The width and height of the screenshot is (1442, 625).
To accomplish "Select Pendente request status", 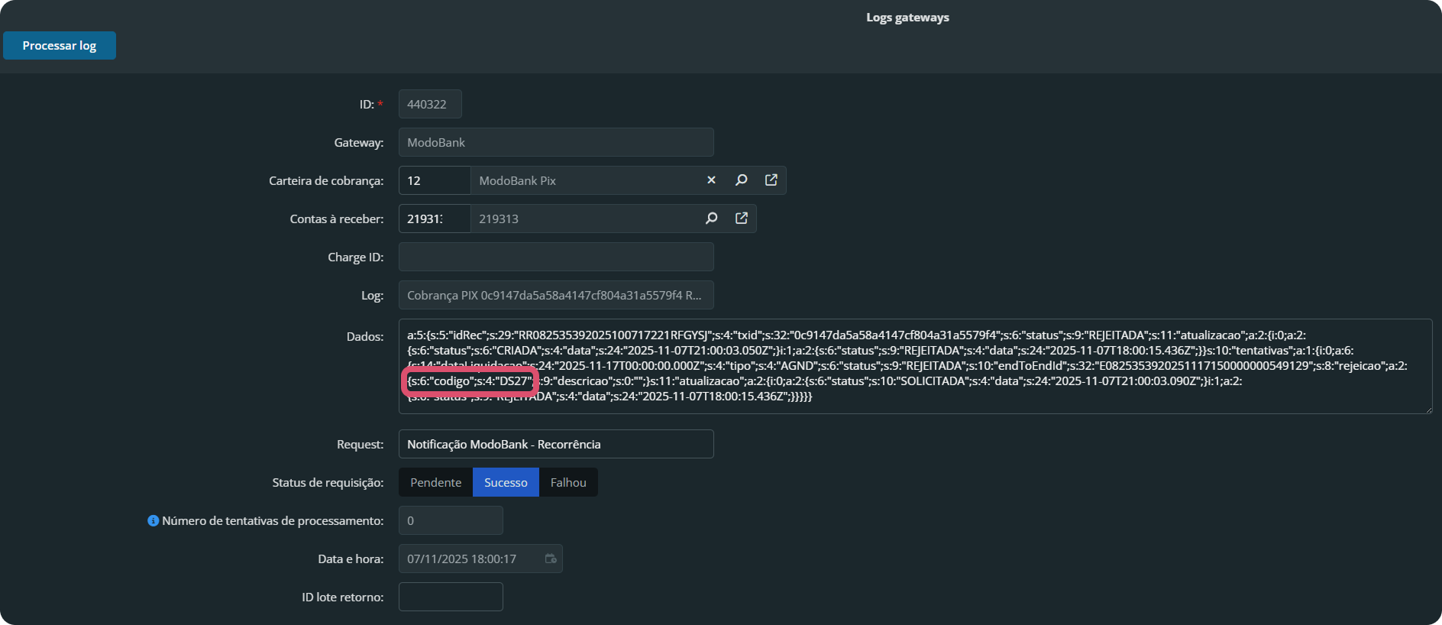I will point(435,482).
